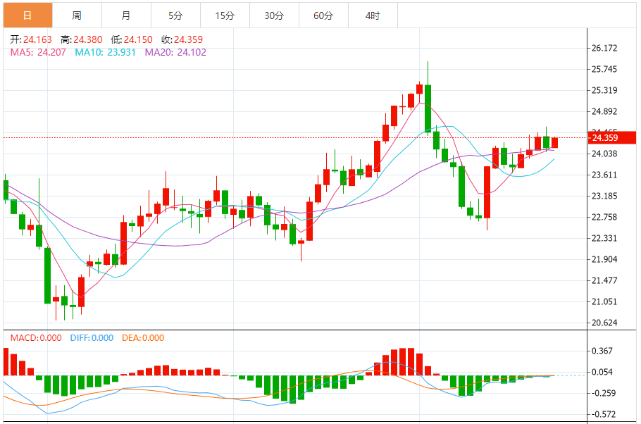Click the close price 24.359 value

click(189, 39)
